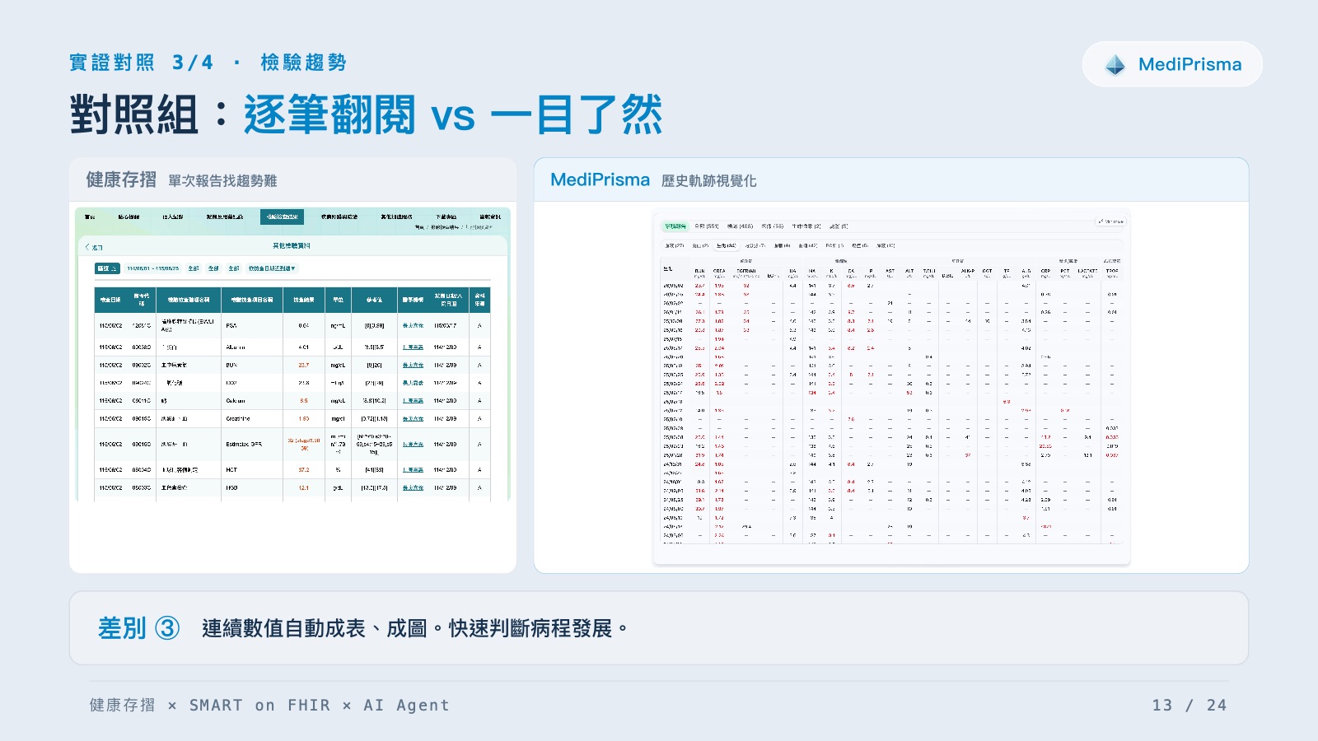Screen dimensions: 1318x741
Task: Open the 114/06/01 ~ 115/06/25 date range filter
Action: pos(153,268)
